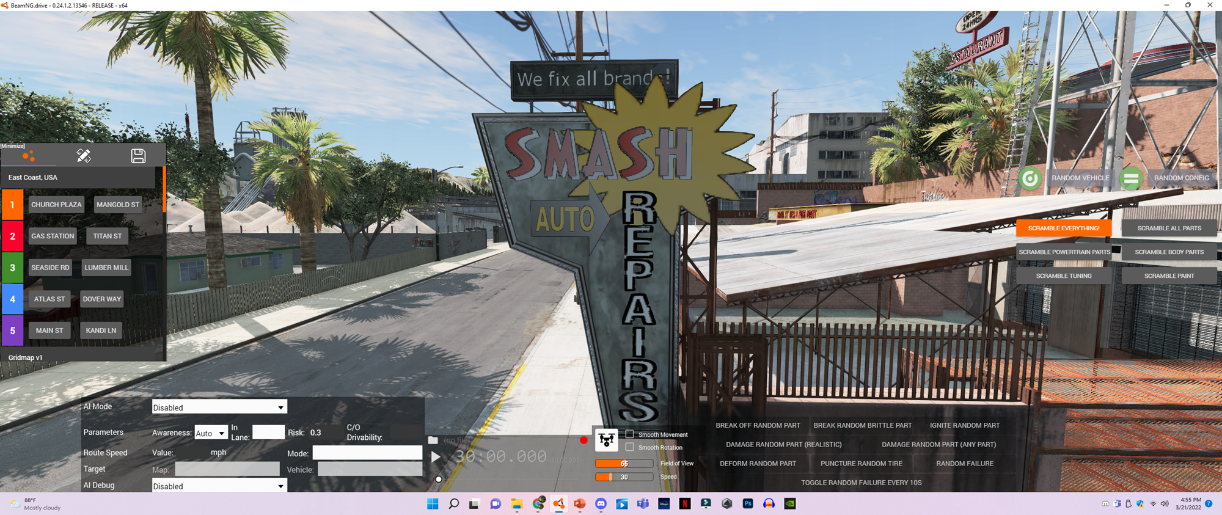
Task: Click the green Random Config bars icon
Action: click(1131, 178)
